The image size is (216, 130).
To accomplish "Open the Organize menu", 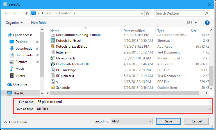I will pos(14,23).
